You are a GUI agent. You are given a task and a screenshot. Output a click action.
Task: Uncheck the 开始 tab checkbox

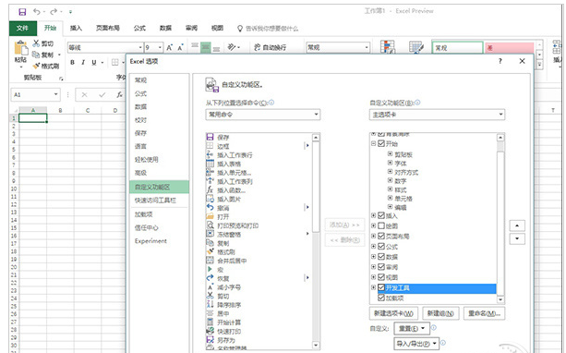(x=381, y=143)
